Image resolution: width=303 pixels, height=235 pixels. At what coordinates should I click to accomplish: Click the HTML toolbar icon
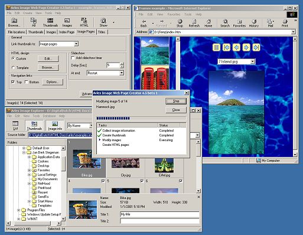(84, 22)
